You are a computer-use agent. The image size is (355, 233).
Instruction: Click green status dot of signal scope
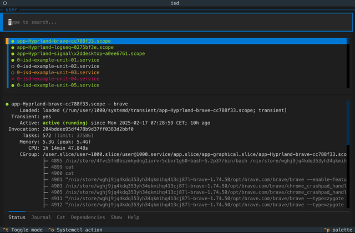(13, 54)
